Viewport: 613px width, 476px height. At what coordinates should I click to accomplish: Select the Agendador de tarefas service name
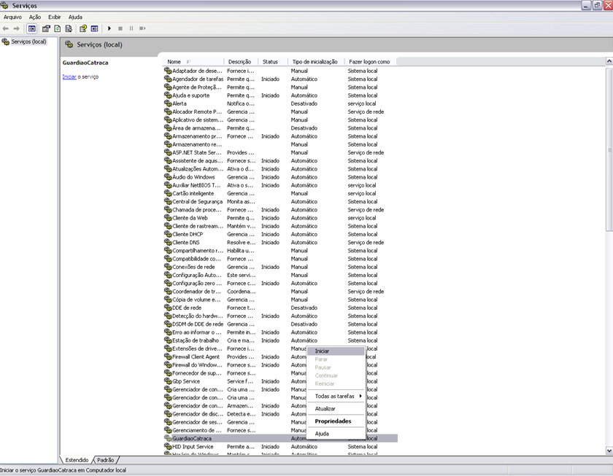pyautogui.click(x=198, y=79)
